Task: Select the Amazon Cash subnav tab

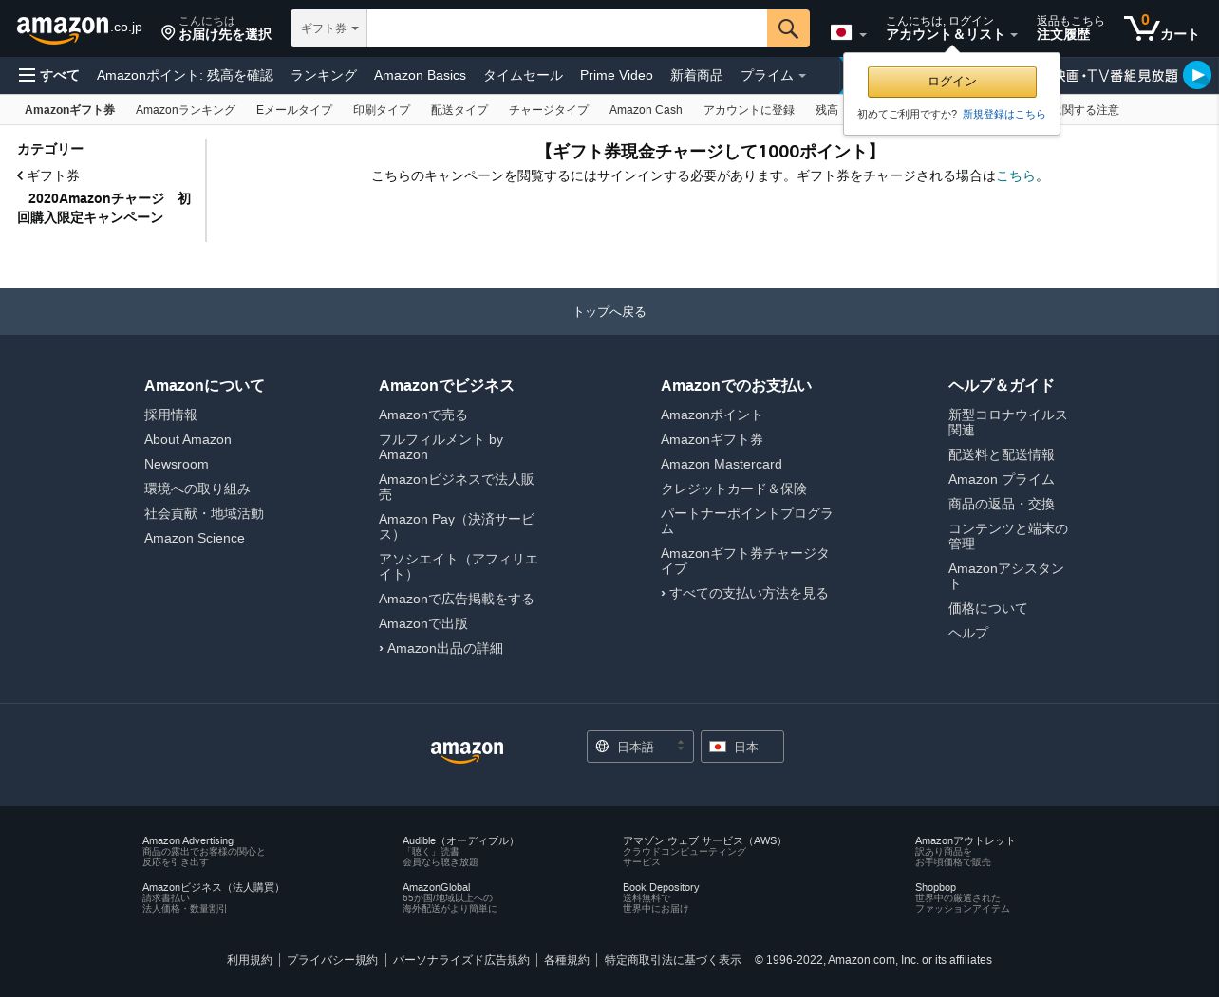Action: click(646, 110)
